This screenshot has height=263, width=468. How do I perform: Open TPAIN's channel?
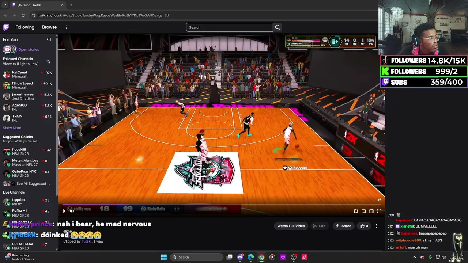[27, 118]
